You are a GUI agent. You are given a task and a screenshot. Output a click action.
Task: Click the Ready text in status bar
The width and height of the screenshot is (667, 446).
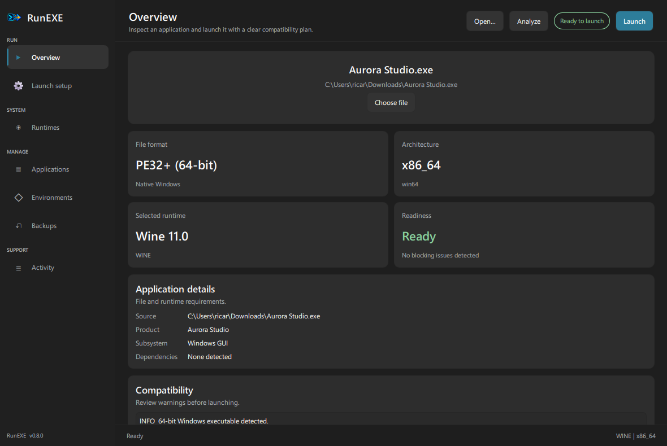tap(135, 436)
